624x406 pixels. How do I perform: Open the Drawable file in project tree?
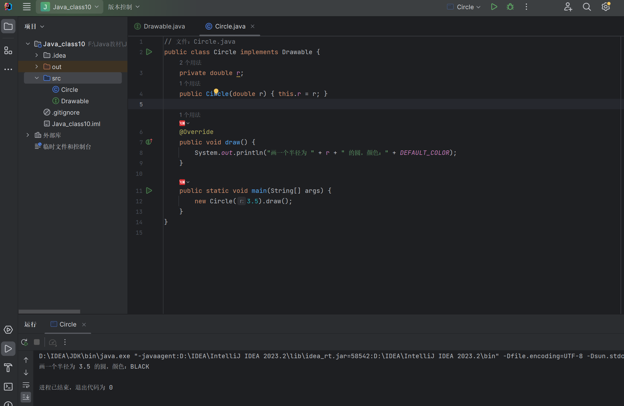coord(75,101)
